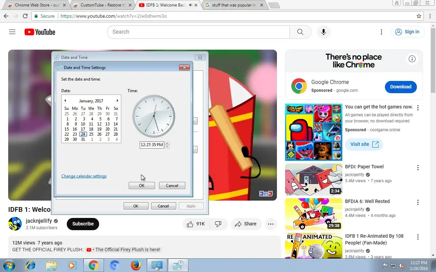Open IDFB 1 Re-Animated video title
The height and width of the screenshot is (272, 436).
pos(374,239)
